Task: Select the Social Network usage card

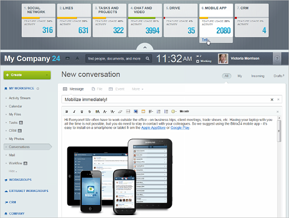Action: pos(39,20)
